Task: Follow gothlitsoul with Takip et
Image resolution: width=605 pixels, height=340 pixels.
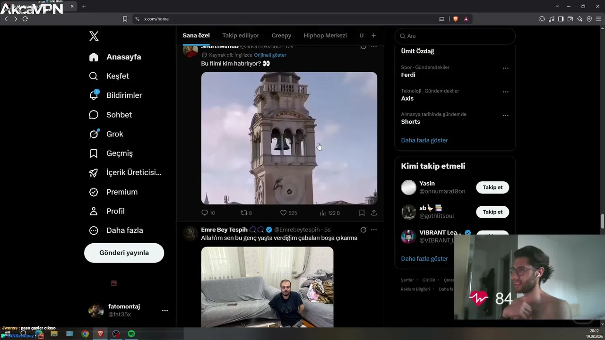Action: (x=493, y=212)
